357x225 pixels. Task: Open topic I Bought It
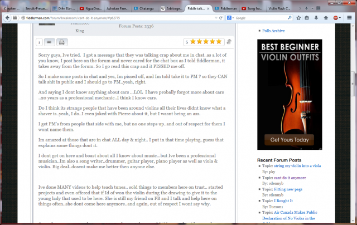point(283,201)
